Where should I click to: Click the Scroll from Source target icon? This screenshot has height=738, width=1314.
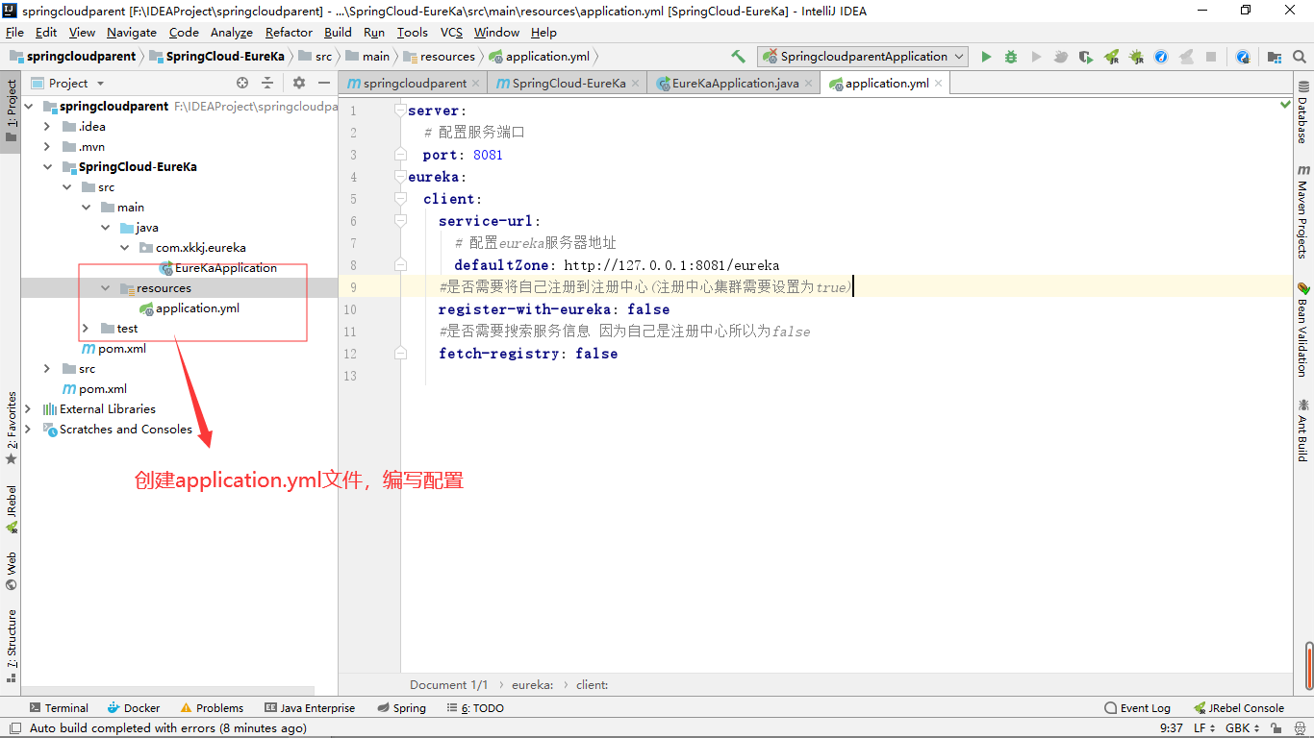pos(242,84)
